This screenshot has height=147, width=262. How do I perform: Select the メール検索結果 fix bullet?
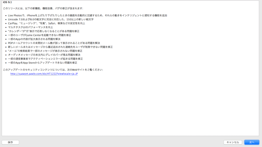[46, 51]
